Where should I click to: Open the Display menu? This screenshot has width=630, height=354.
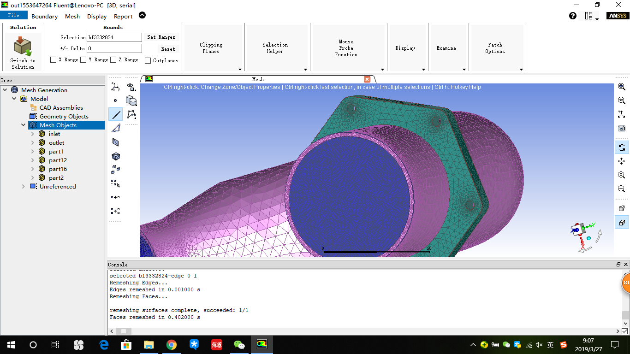click(x=96, y=16)
